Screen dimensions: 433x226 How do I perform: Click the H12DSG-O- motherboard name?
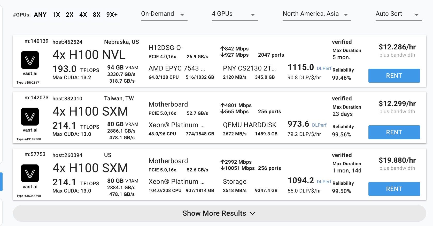point(166,48)
